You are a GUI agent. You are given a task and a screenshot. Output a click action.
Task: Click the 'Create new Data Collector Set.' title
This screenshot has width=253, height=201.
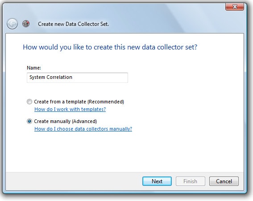(x=74, y=24)
